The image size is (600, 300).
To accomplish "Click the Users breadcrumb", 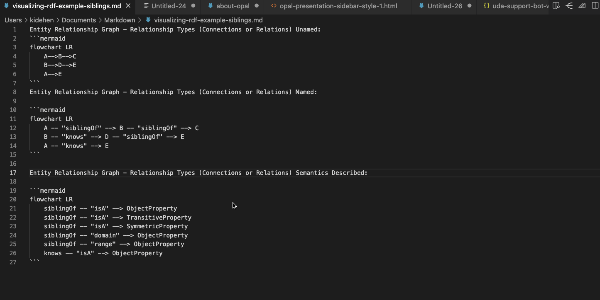I will tap(13, 20).
